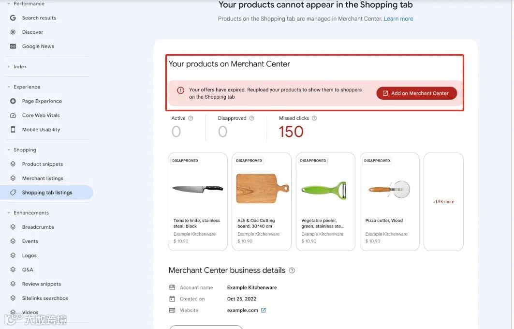Click the web page icon beside Website
Image resolution: width=514 pixels, height=329 pixels.
point(172,310)
